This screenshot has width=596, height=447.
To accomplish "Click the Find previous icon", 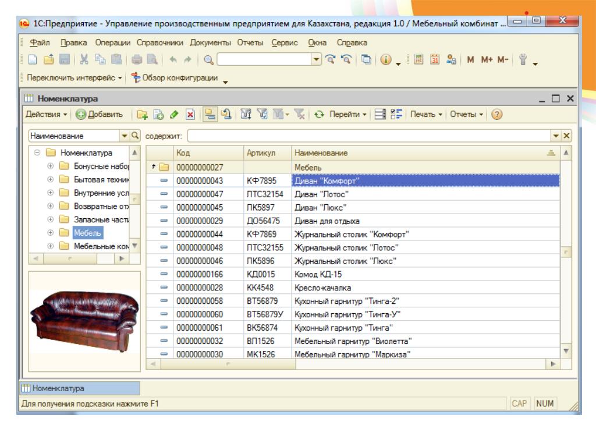I will [x=346, y=59].
